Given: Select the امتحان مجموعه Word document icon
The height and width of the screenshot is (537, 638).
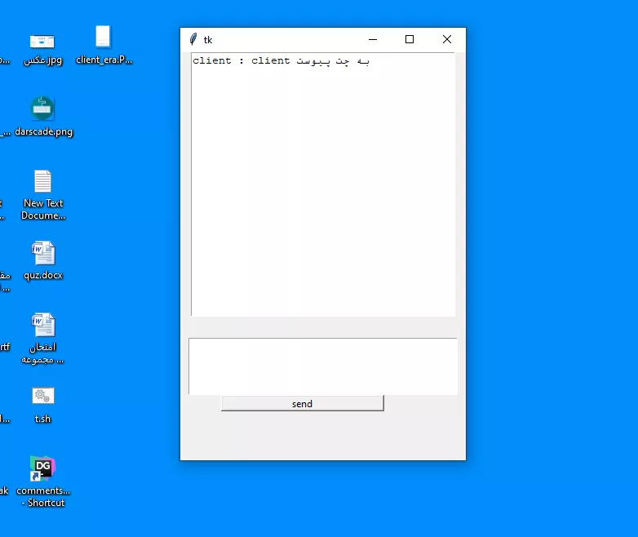Looking at the screenshot, I should tap(42, 339).
